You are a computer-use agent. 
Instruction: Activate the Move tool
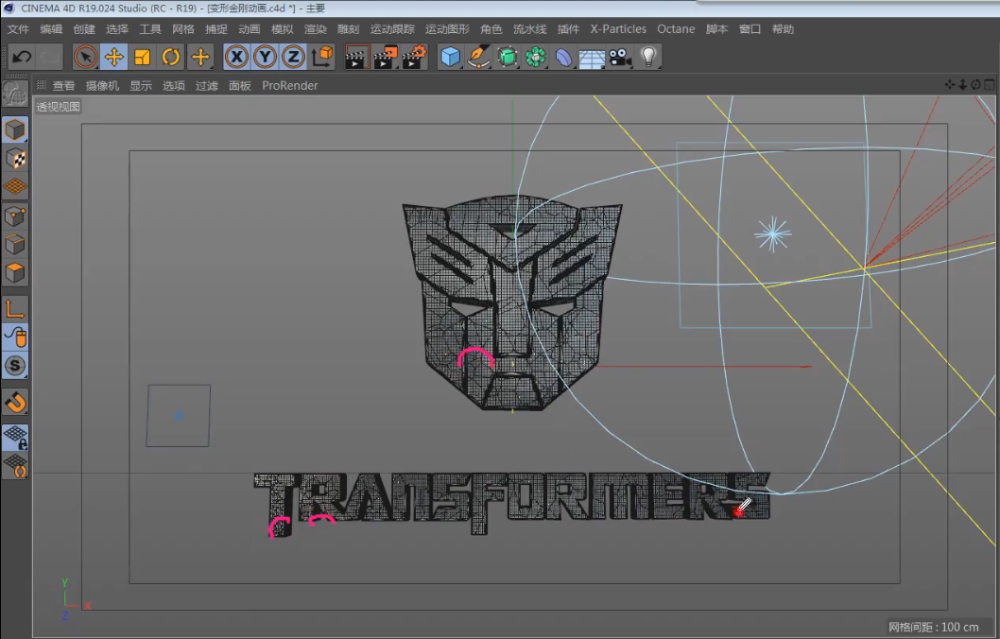point(113,57)
